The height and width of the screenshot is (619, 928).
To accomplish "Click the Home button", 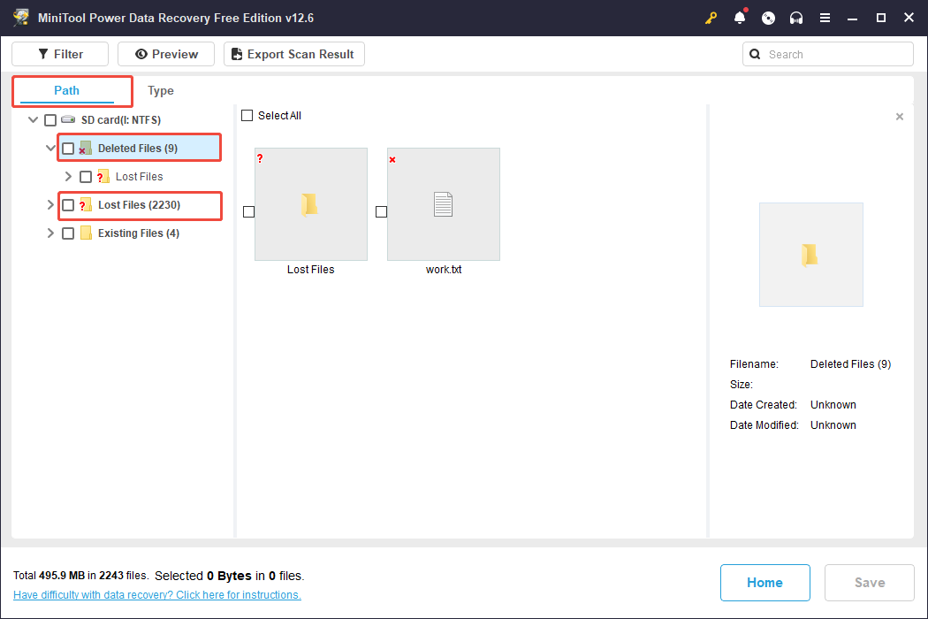I will [764, 583].
